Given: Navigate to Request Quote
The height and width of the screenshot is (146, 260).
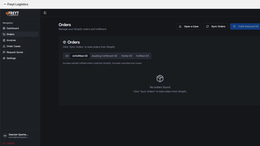Looking at the screenshot, I should 20,52.
